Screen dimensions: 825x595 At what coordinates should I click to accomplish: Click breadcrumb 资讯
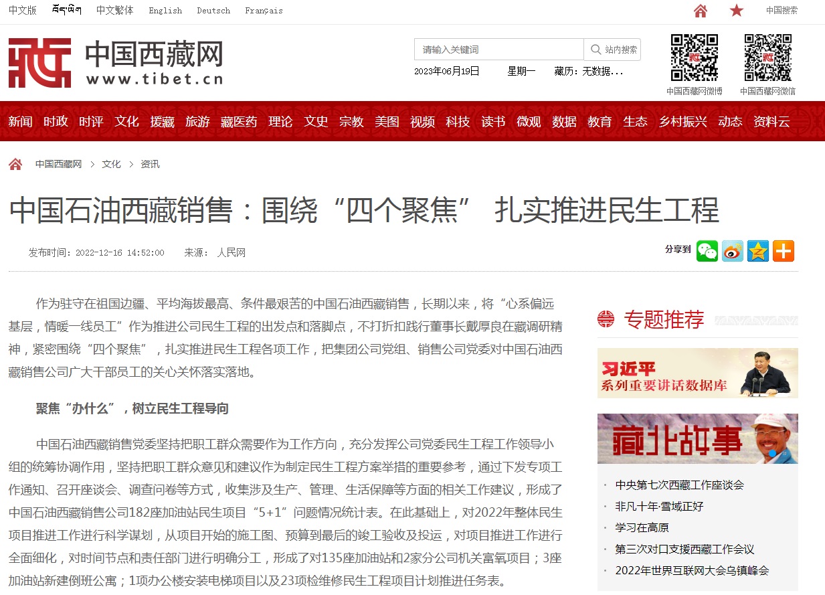[x=151, y=164]
